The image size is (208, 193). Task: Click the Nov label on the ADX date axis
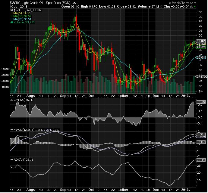pyautogui.click(x=125, y=190)
